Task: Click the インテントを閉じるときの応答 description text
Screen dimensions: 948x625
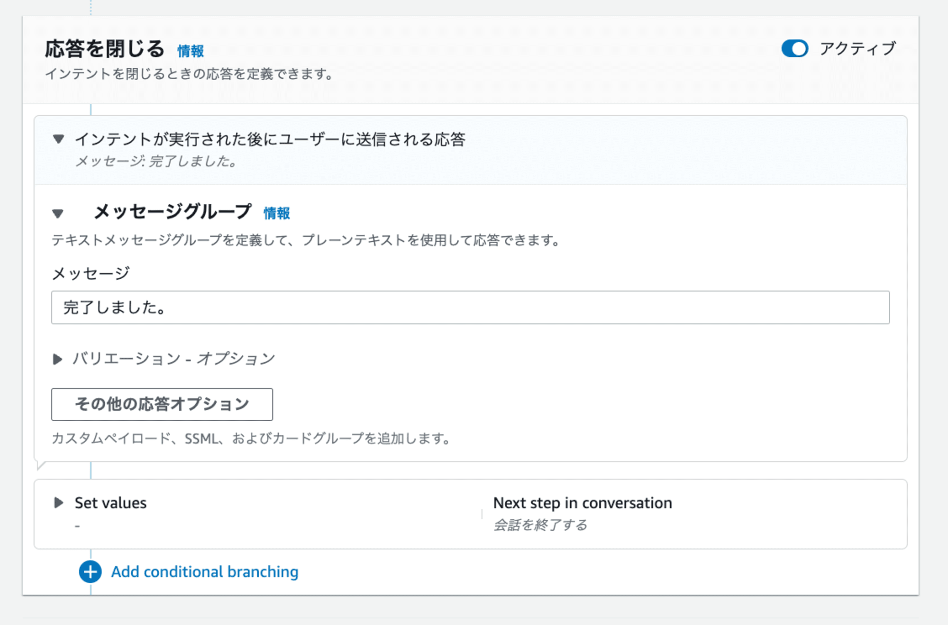Action: [190, 74]
